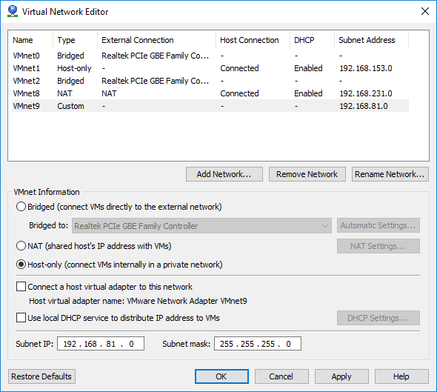Click the Apply button
This screenshot has width=437, height=392.
click(x=341, y=376)
